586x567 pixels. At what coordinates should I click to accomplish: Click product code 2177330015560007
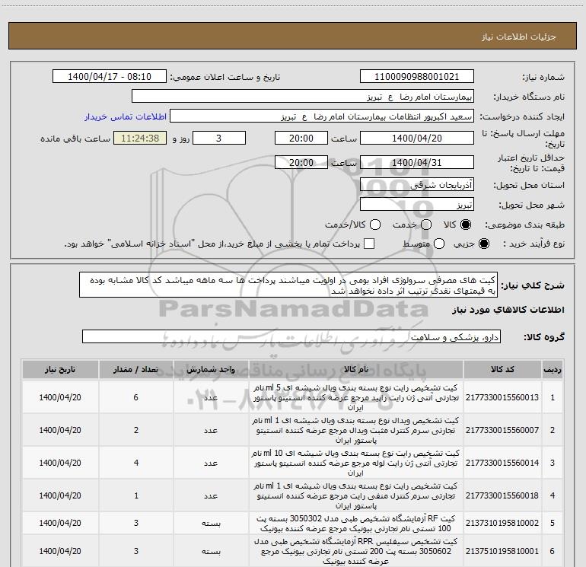click(x=502, y=430)
